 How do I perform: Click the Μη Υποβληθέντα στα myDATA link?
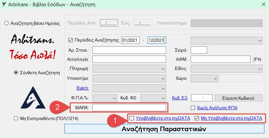coord(232,118)
